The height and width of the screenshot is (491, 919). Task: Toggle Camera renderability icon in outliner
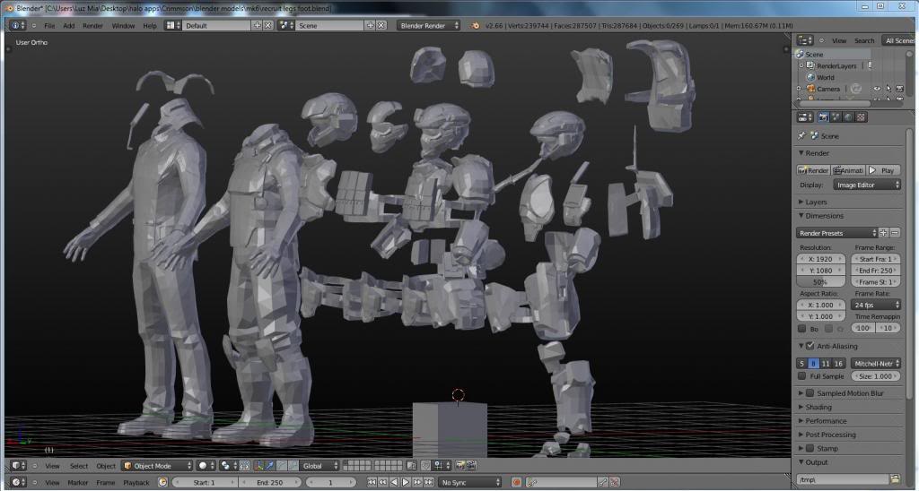pos(901,89)
